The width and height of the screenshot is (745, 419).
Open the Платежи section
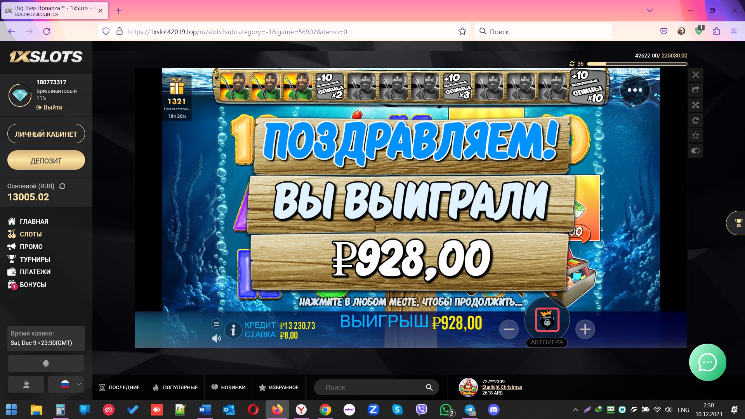[x=29, y=272]
